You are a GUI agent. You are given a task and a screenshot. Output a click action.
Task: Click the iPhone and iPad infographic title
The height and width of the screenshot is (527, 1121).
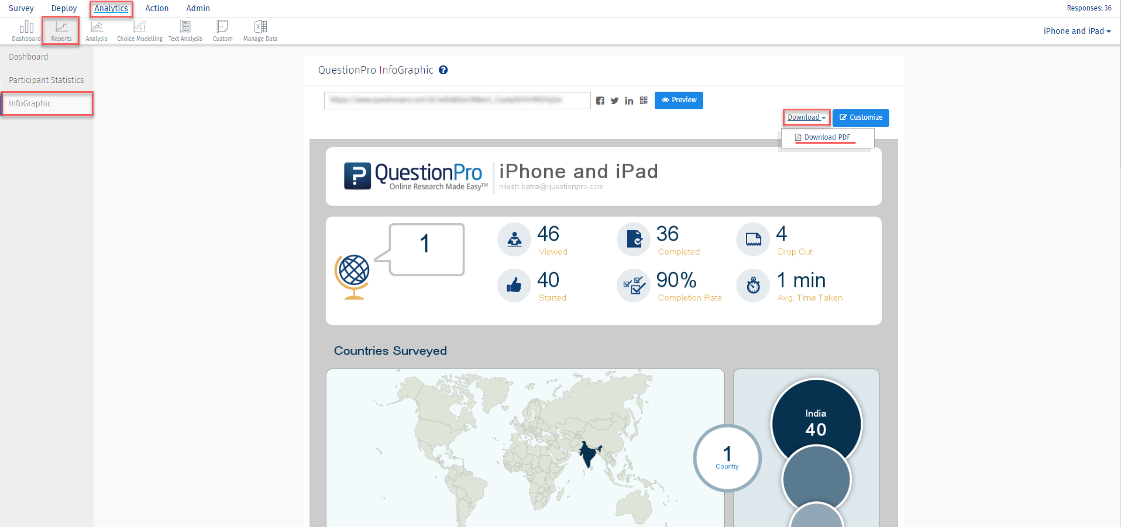point(579,171)
